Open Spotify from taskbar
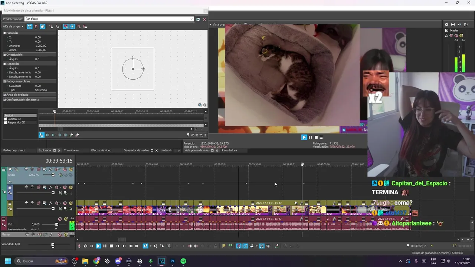The image size is (475, 267). coord(183,261)
